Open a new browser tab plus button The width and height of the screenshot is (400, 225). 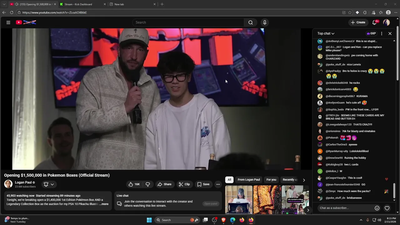[x=162, y=4]
